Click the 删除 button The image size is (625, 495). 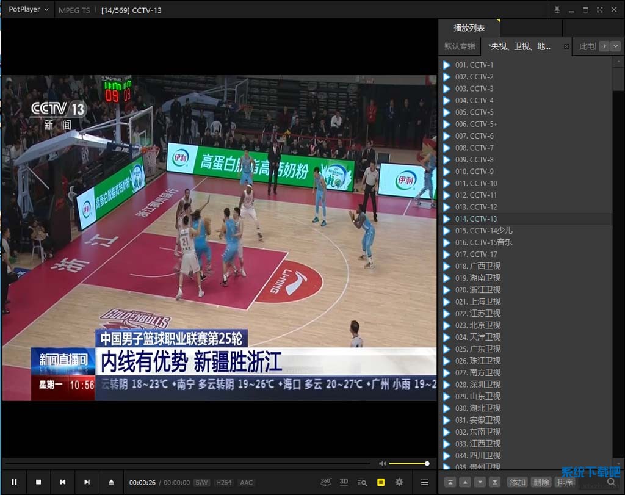click(541, 482)
